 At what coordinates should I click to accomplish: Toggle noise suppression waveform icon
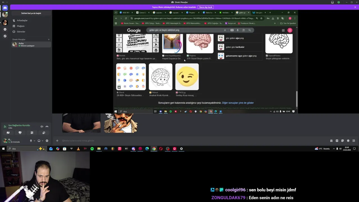click(42, 127)
